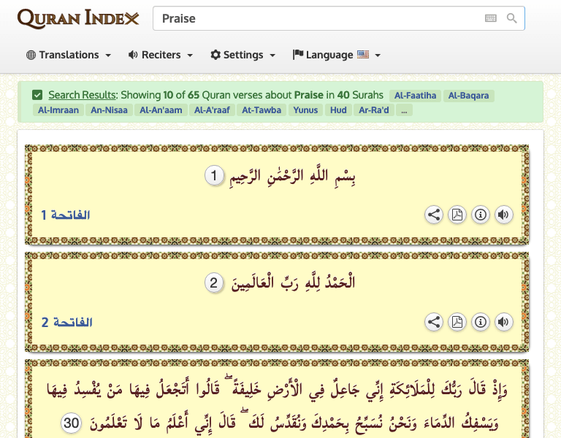Click the Bismillah Arabic text of verse 1

point(292,176)
